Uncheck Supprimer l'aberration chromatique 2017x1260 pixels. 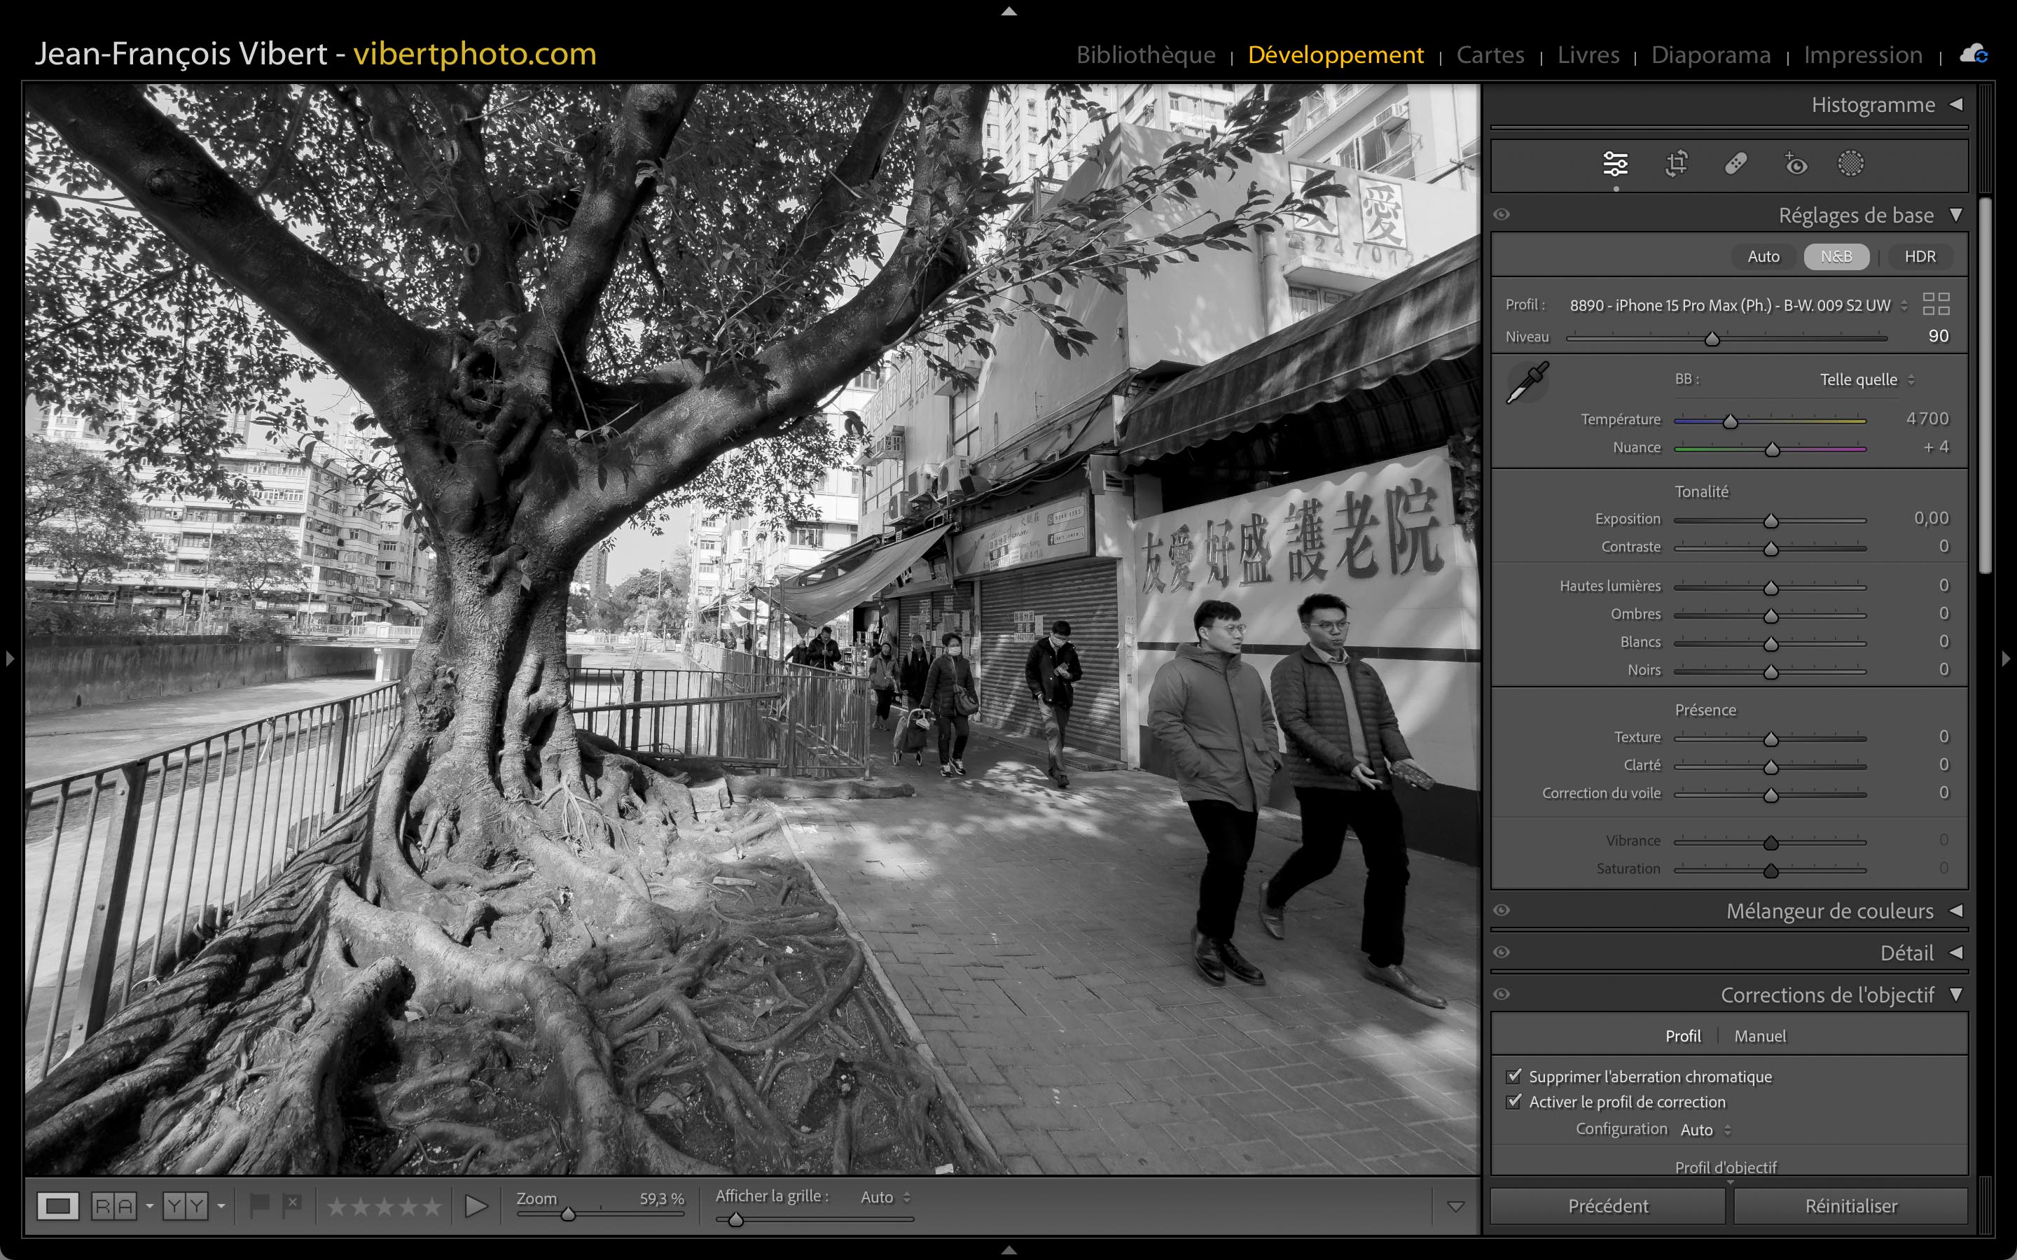coord(1514,1076)
